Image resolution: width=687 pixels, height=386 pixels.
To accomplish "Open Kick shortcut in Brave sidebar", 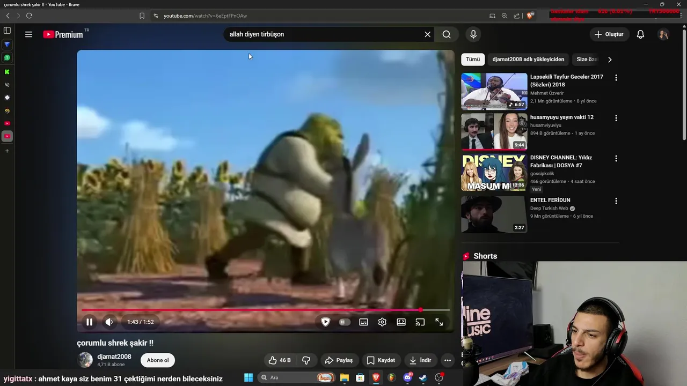I will pyautogui.click(x=7, y=71).
